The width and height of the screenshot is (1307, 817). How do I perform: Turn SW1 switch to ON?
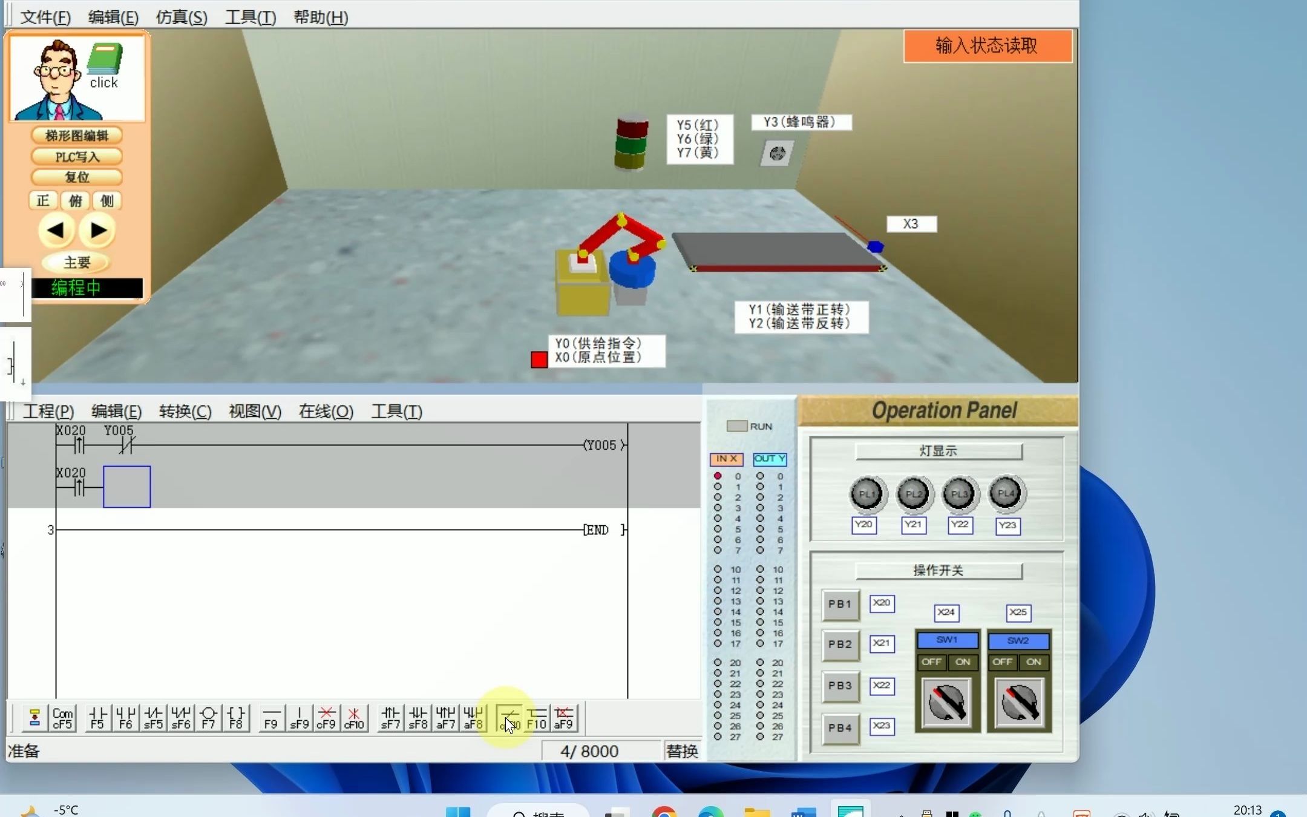pos(963,662)
